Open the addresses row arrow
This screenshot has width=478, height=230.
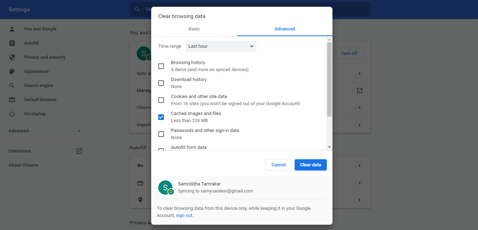[x=360, y=200]
